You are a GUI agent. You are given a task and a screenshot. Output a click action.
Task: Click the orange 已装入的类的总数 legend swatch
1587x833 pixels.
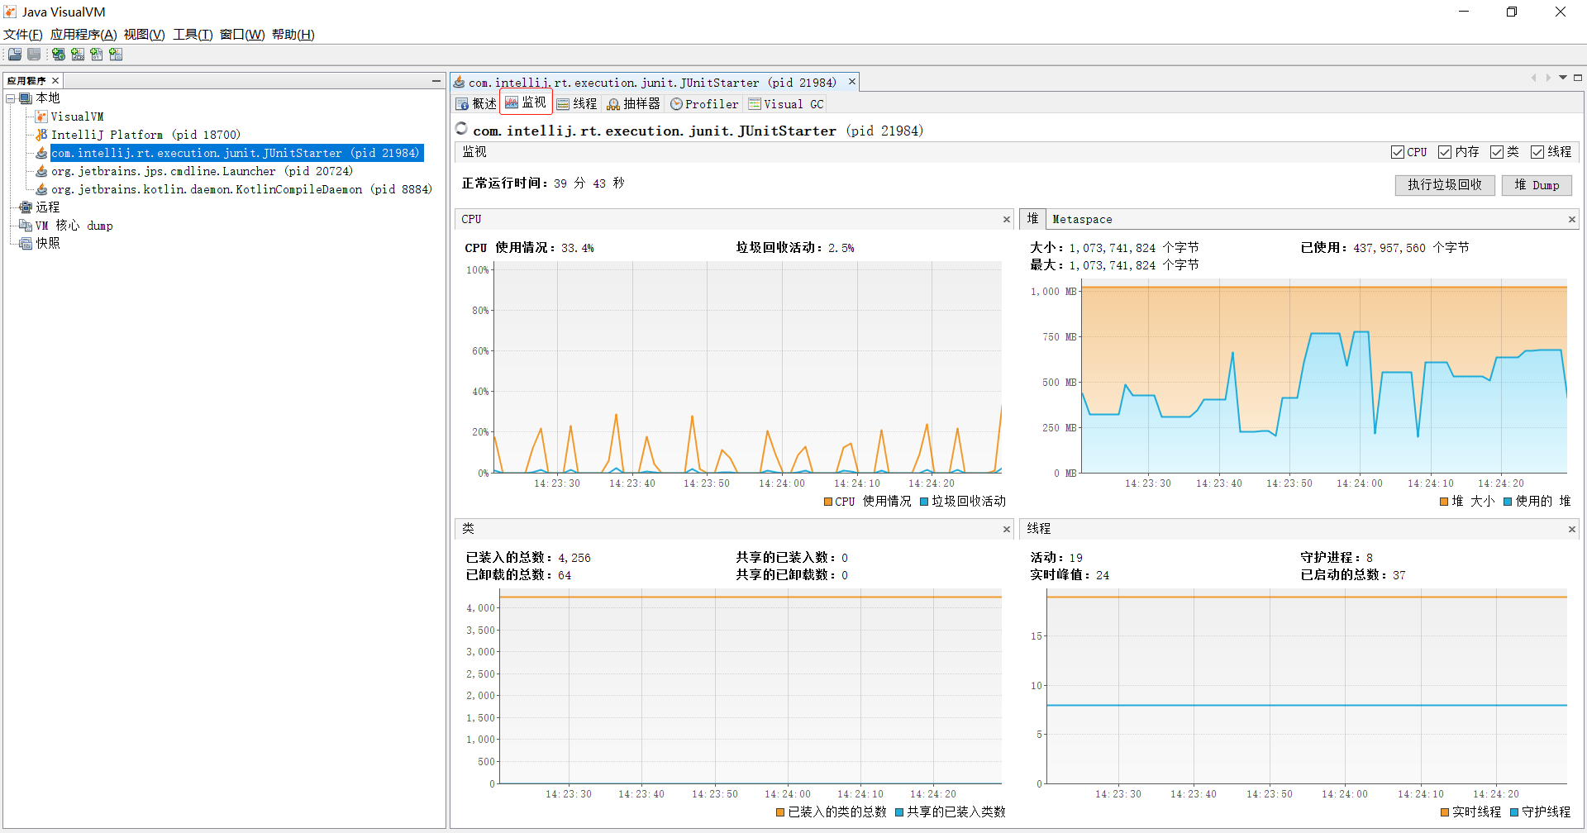coord(780,812)
